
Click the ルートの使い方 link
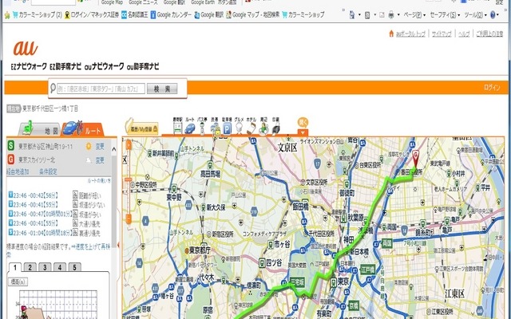(x=99, y=181)
